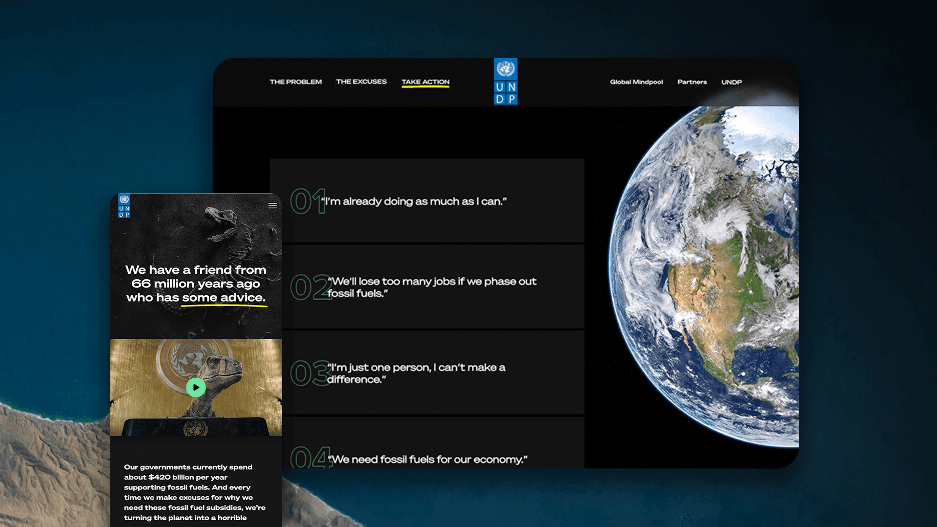This screenshot has height=527, width=937.
Task: Open THE EXCUSES nav item
Action: tap(361, 82)
